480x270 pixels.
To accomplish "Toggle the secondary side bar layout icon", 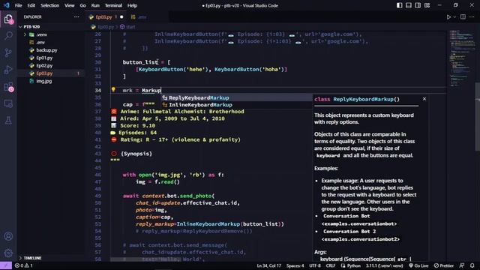I will click(x=418, y=5).
